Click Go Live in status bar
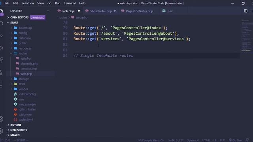Viewport: 253px width, 142px height. 236,140
